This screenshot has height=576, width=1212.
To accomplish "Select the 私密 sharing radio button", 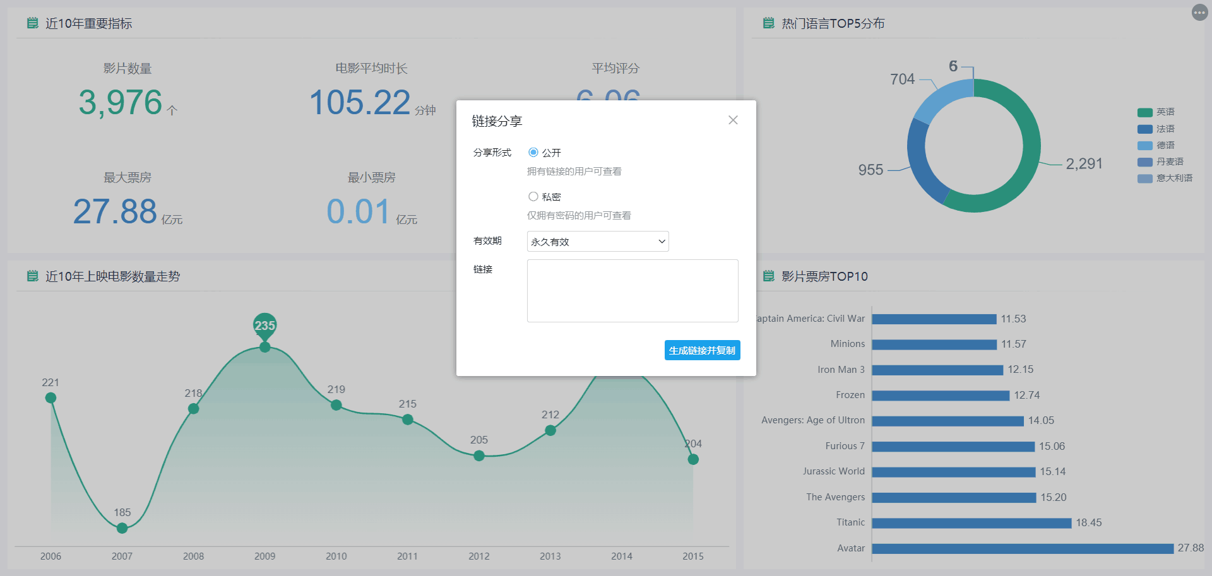I will [x=533, y=197].
